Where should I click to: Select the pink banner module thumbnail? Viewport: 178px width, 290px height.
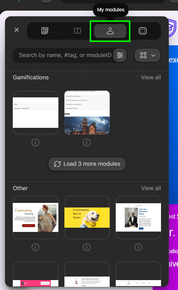[x=35, y=274]
